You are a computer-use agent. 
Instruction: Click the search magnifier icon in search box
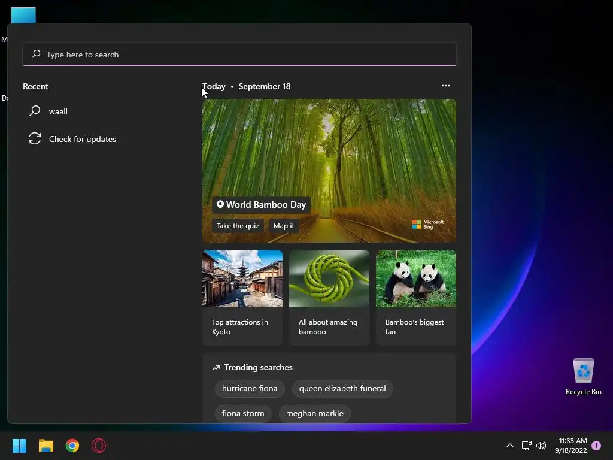tap(36, 54)
